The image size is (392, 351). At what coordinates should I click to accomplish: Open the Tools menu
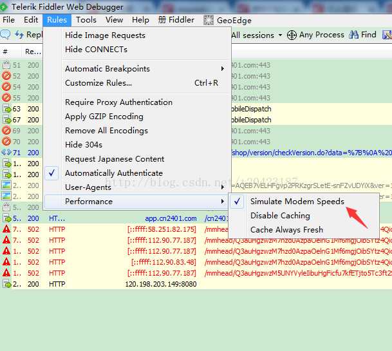86,20
